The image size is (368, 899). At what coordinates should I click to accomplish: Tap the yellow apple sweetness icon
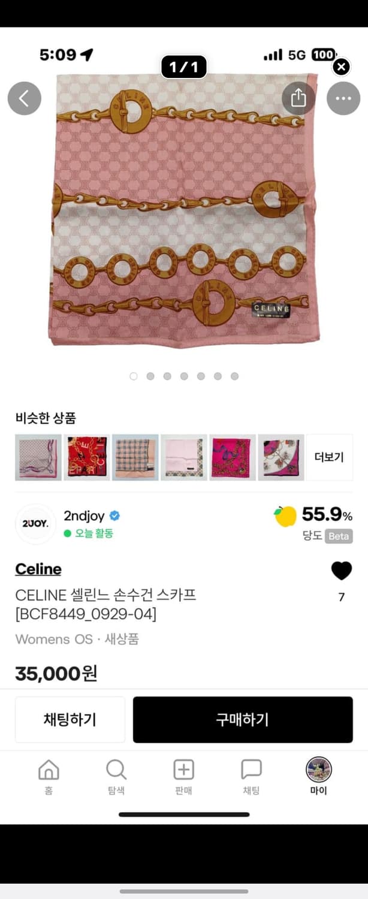click(285, 515)
